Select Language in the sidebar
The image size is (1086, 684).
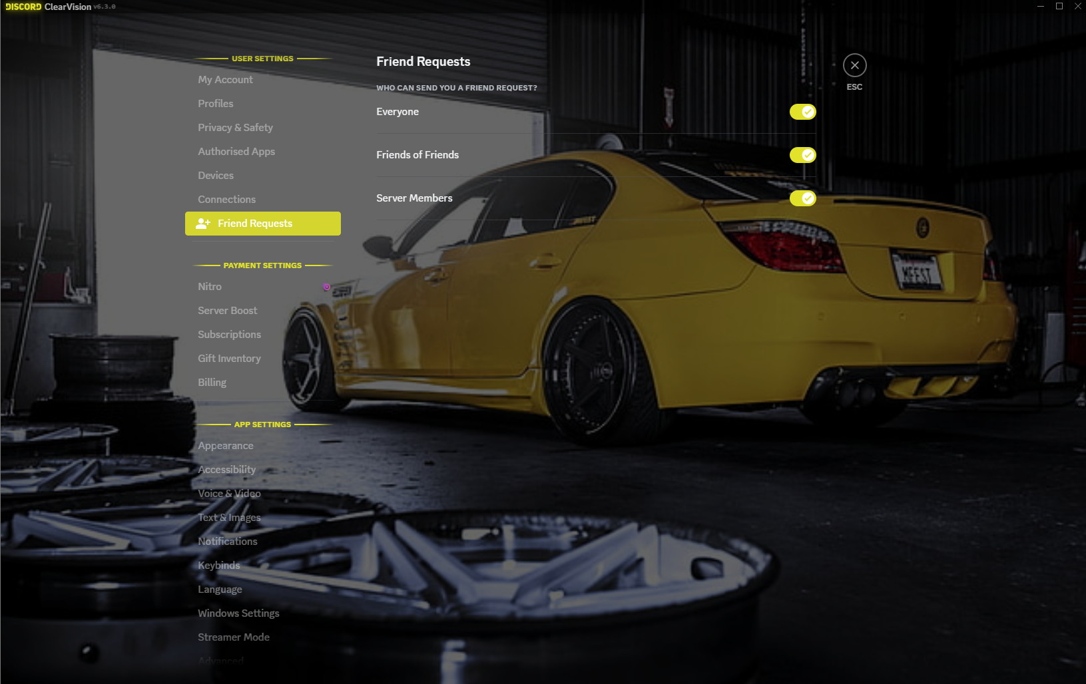(263, 590)
